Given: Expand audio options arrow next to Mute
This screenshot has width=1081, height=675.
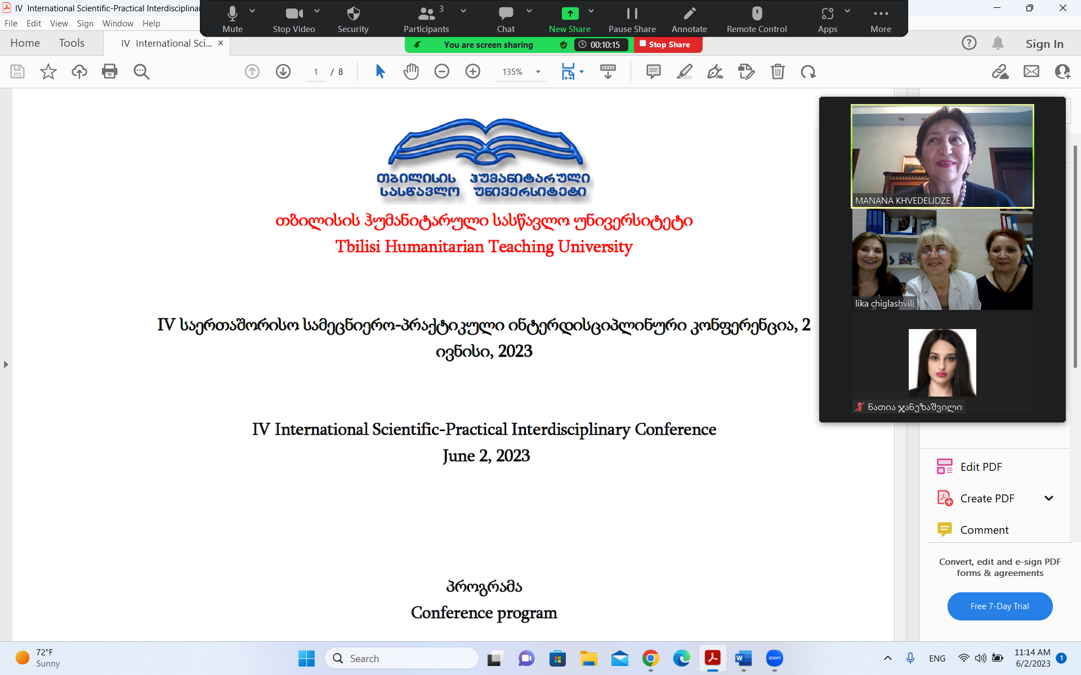Looking at the screenshot, I should click(x=252, y=11).
